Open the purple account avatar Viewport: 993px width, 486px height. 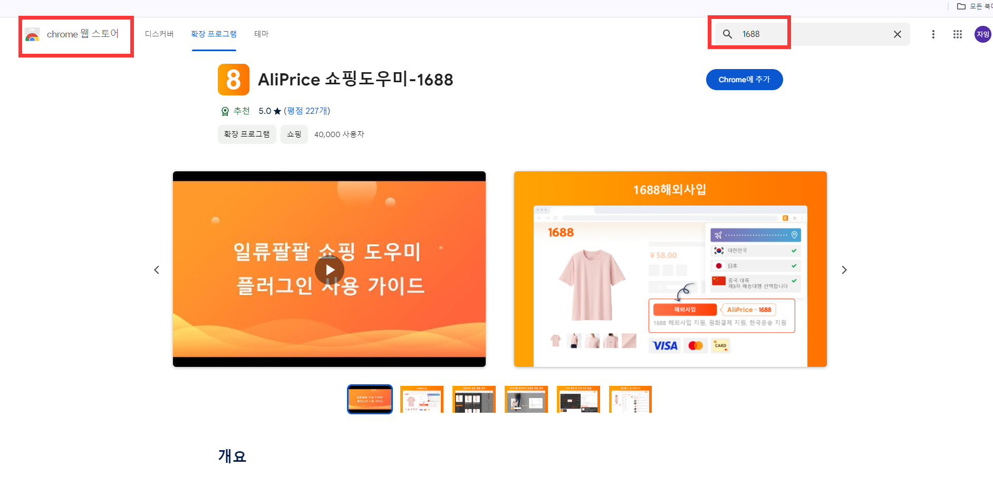pos(982,34)
